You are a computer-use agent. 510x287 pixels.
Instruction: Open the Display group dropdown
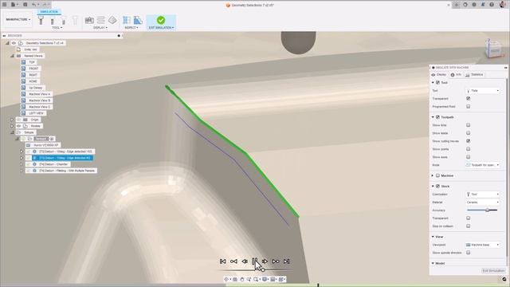100,28
